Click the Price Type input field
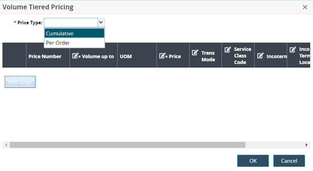The height and width of the screenshot is (171, 313). (71, 22)
